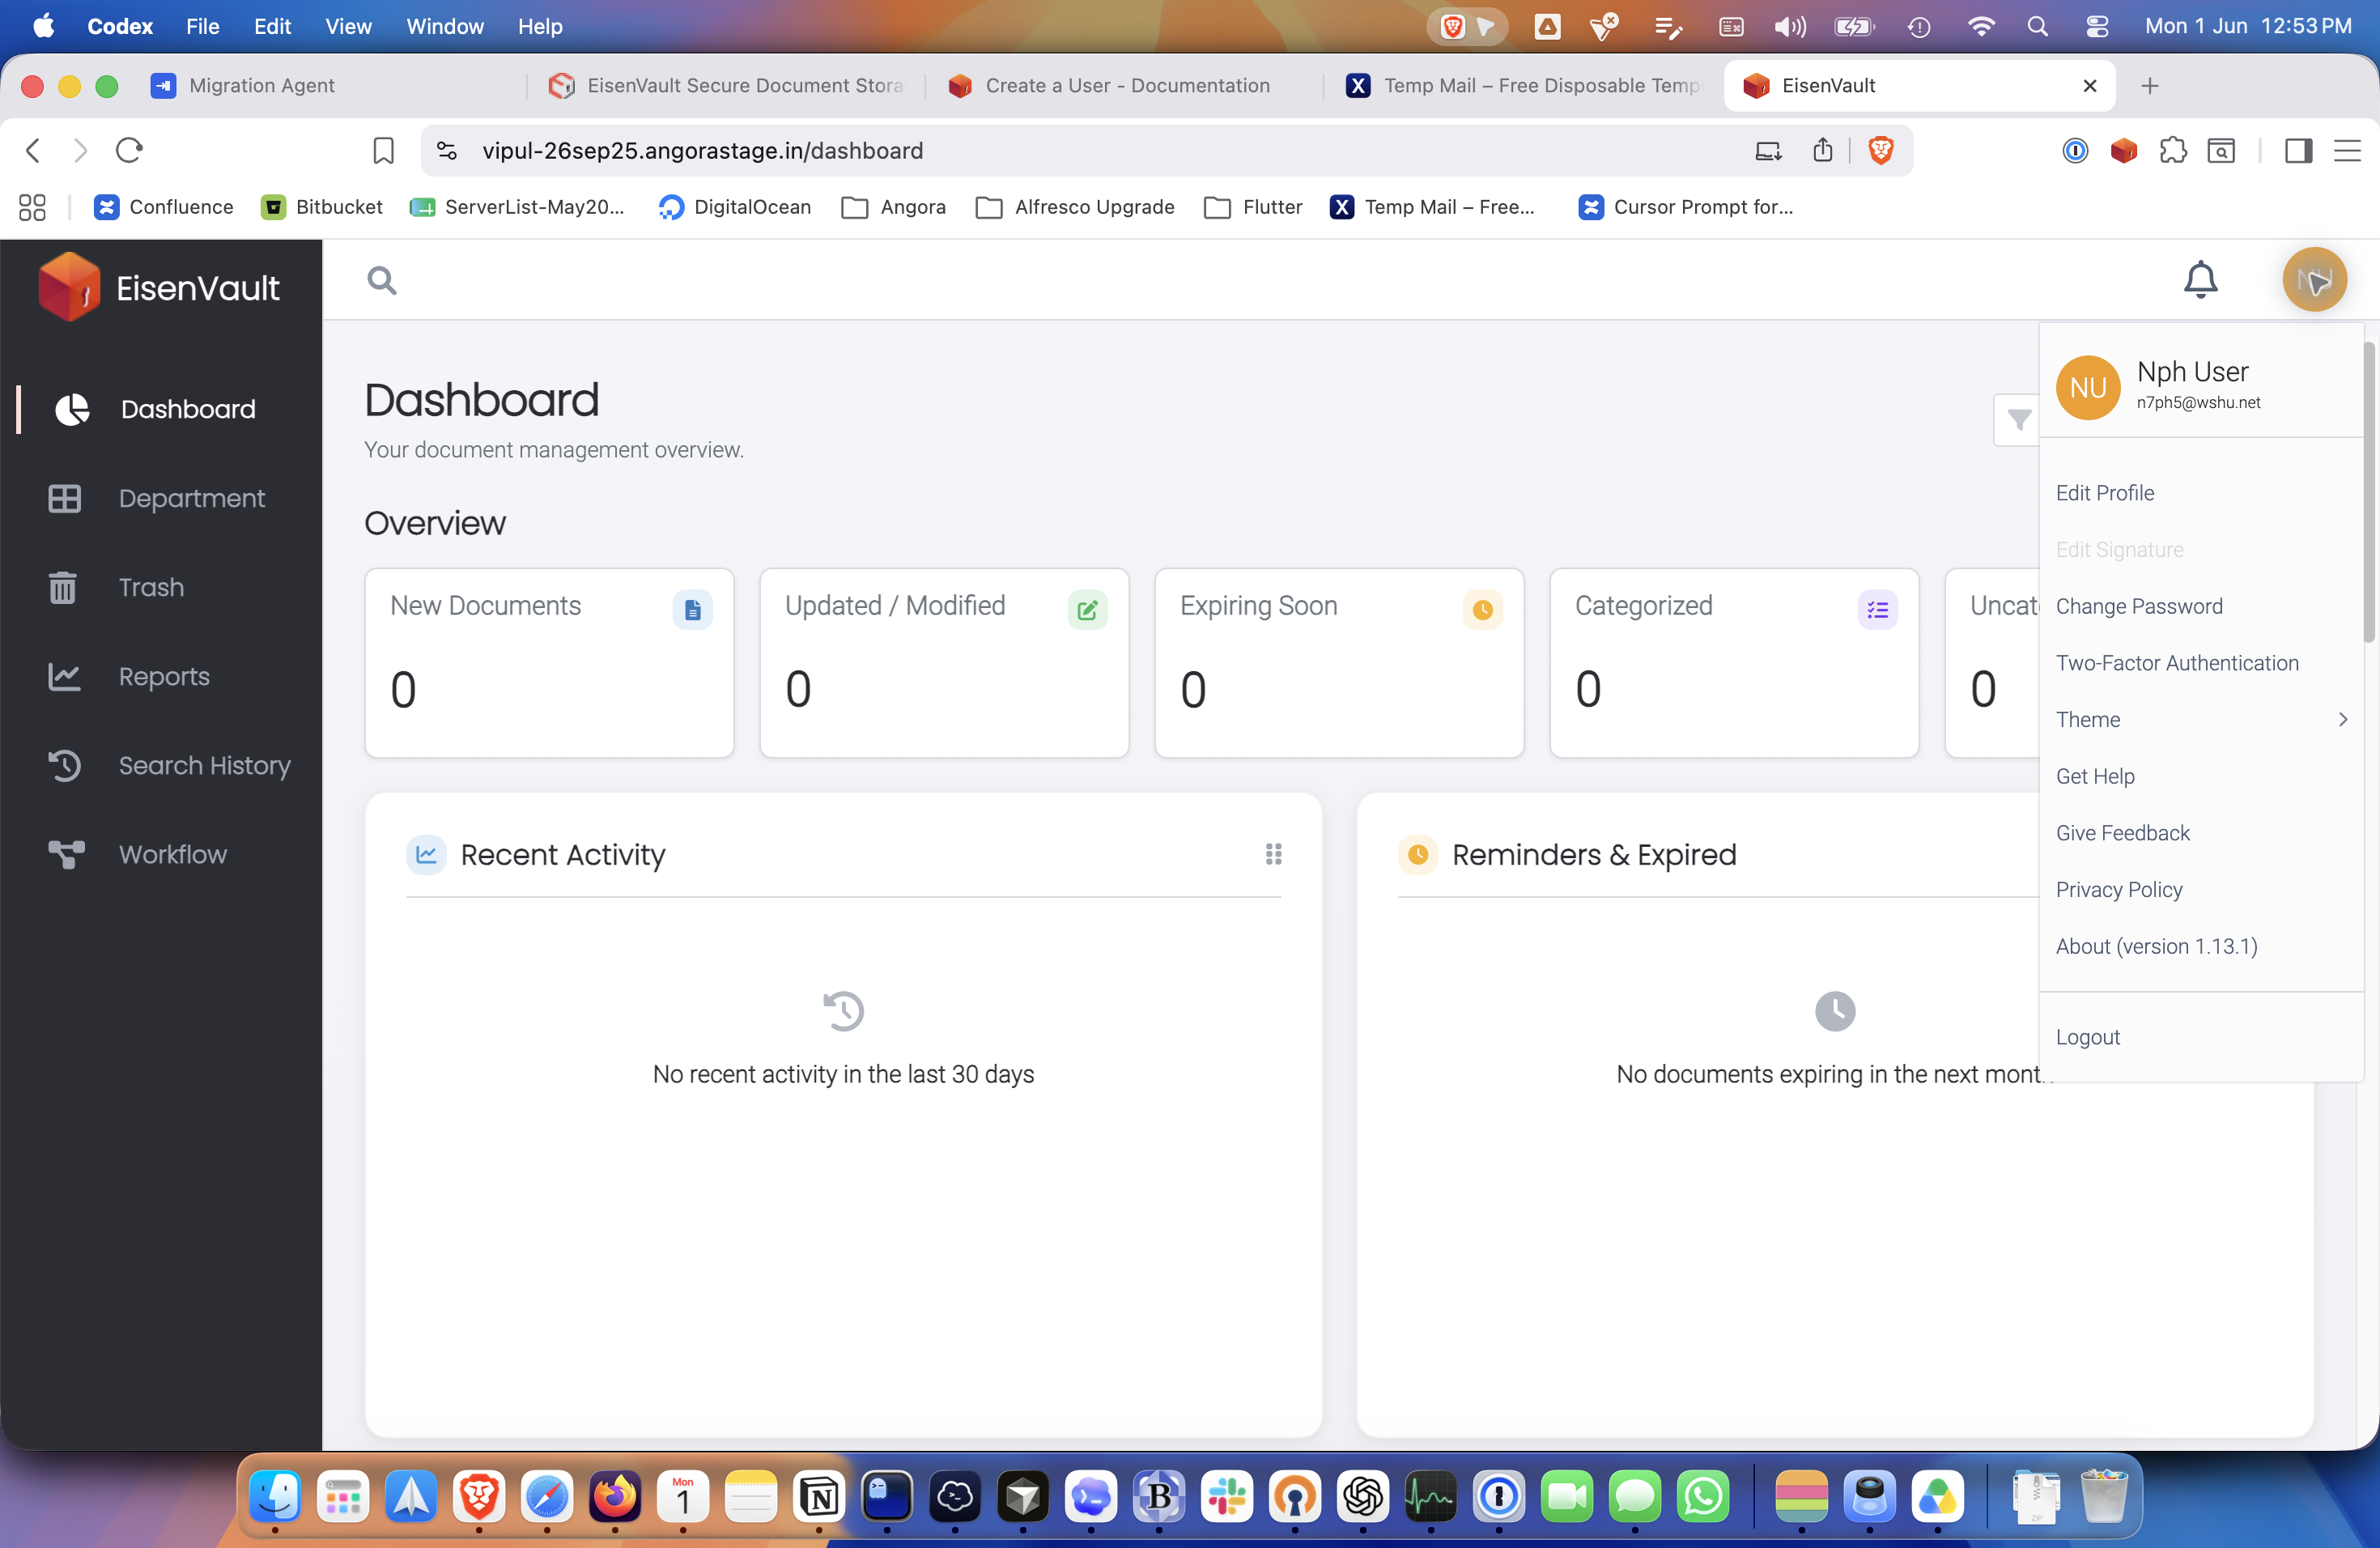Open the 1Password extension icon

click(x=2075, y=151)
